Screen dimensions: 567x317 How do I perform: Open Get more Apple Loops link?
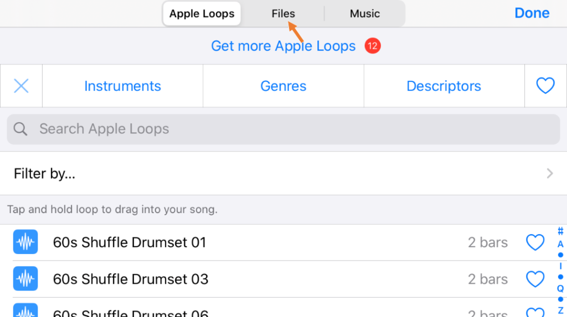(283, 46)
